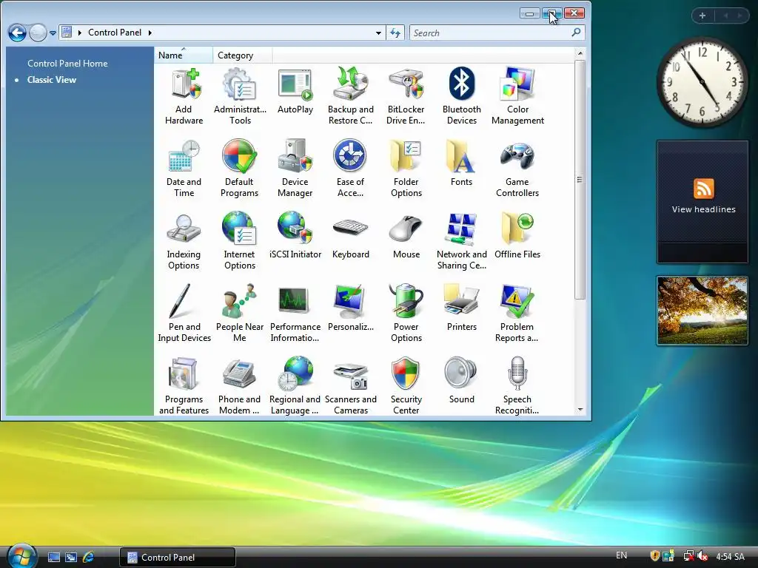This screenshot has width=758, height=568.
Task: Open Speech Recognition icon
Action: pyautogui.click(x=517, y=386)
